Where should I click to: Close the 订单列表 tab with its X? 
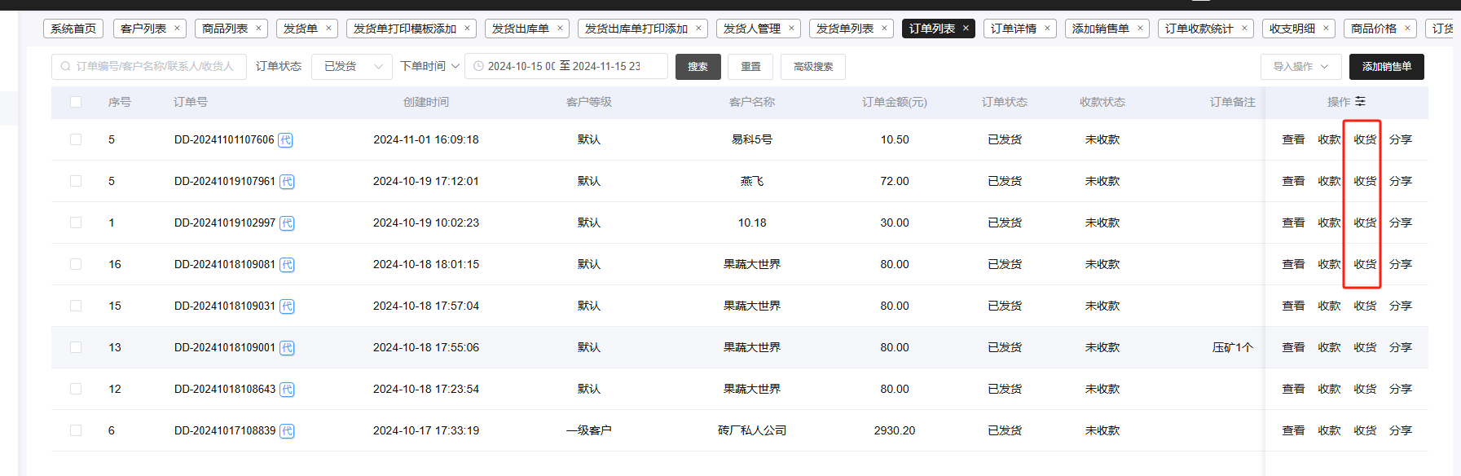(x=966, y=29)
